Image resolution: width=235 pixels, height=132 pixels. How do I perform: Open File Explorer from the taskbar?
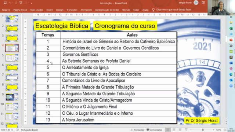click(x=231, y=23)
